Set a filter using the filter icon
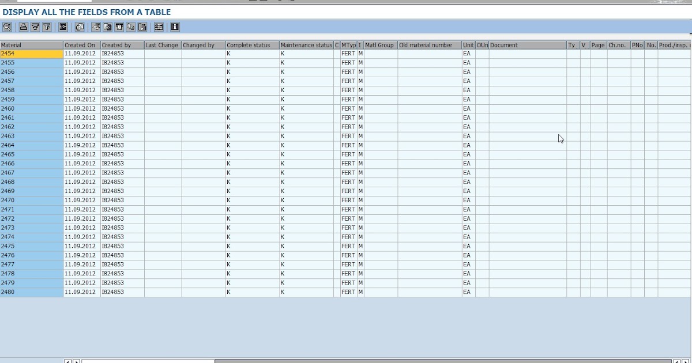692x363 pixels. 47,27
